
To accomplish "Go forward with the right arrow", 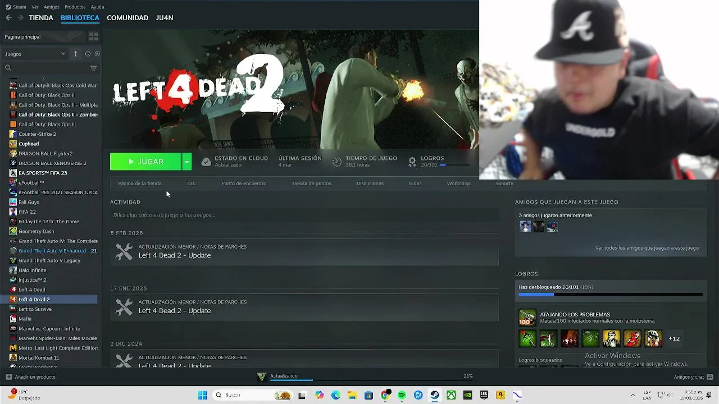I will click(20, 18).
